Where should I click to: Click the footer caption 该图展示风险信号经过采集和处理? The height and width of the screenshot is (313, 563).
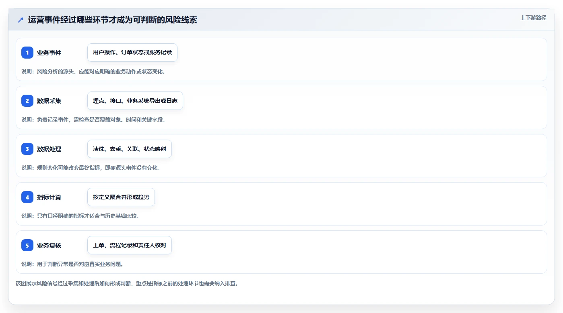pos(127,283)
